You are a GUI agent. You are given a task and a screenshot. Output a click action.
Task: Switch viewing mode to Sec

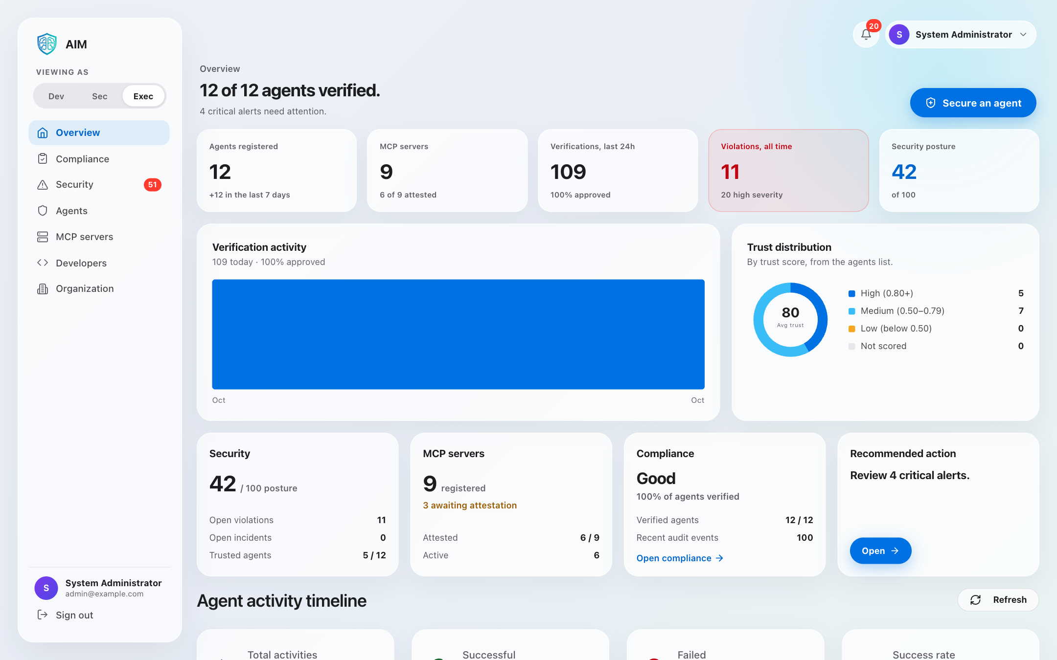[99, 96]
